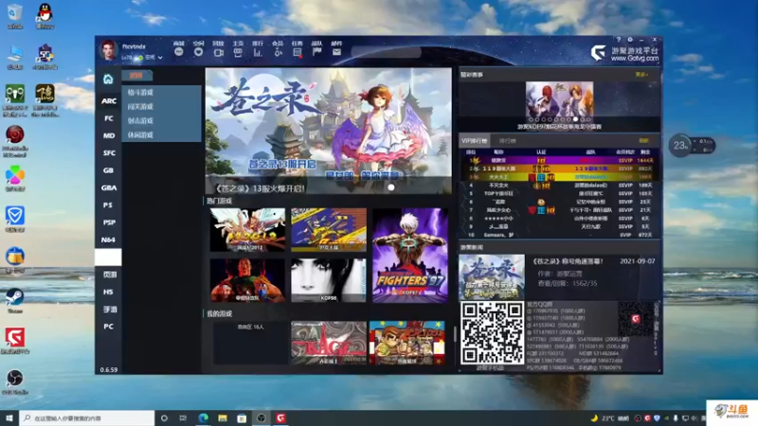This screenshot has width=758, height=426.
Task: Open the KAGE game in my games
Action: (329, 343)
